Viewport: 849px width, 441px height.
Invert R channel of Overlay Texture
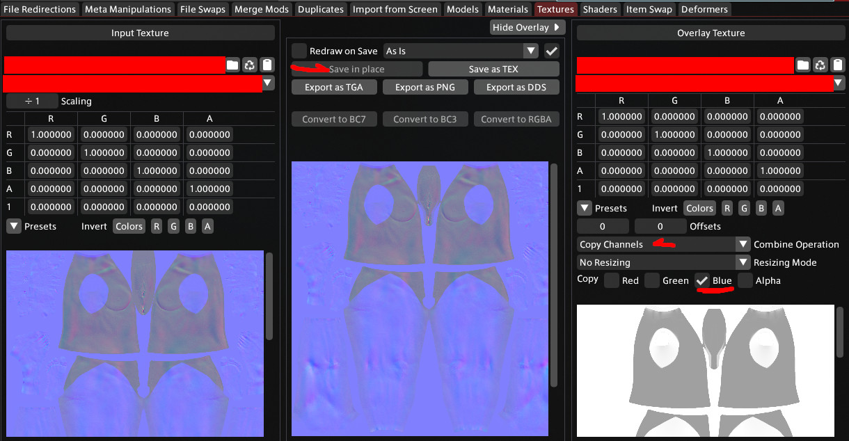pyautogui.click(x=727, y=208)
